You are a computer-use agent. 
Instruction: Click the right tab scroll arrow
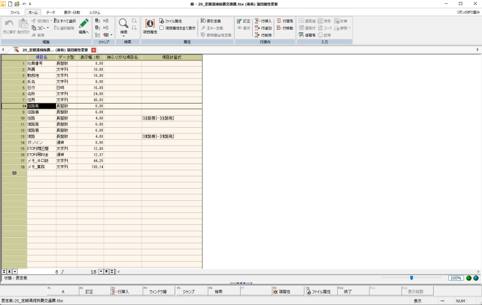click(x=478, y=50)
